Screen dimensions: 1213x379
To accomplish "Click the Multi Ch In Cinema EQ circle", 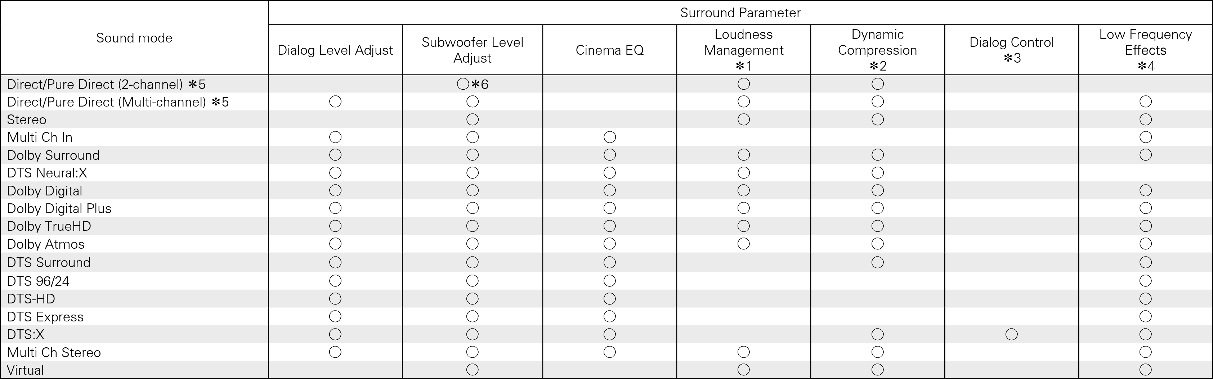I will tap(609, 137).
